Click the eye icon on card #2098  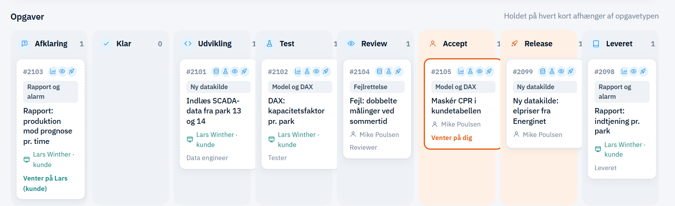point(633,71)
